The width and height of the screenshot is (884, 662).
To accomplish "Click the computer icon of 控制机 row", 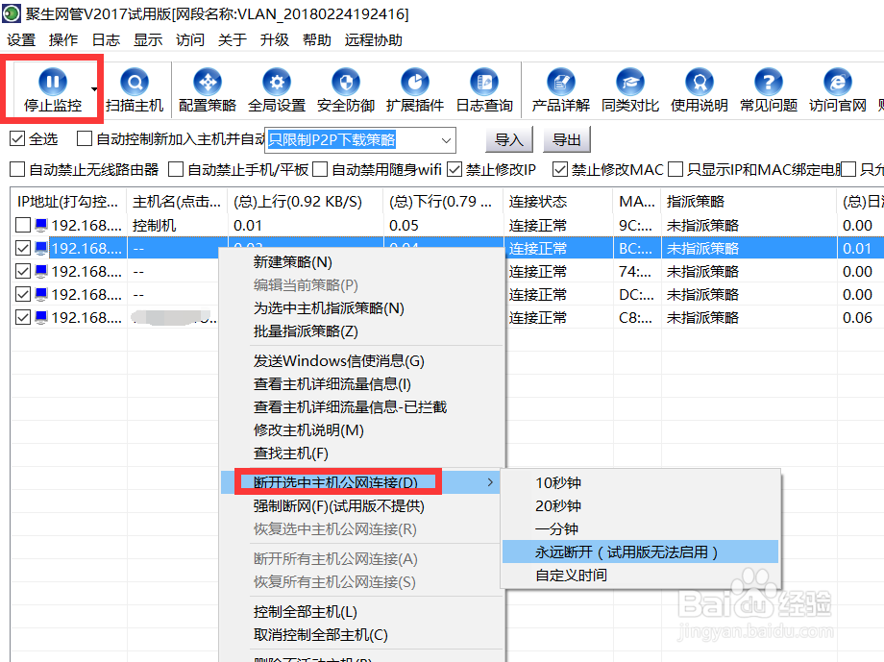I will (x=41, y=226).
